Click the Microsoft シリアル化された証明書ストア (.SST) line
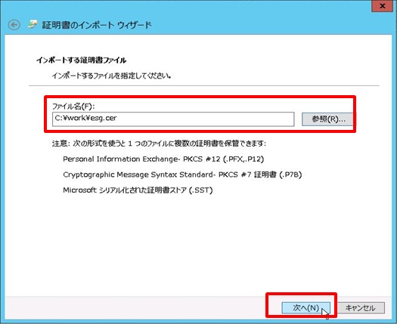The width and height of the screenshot is (397, 324). (138, 190)
